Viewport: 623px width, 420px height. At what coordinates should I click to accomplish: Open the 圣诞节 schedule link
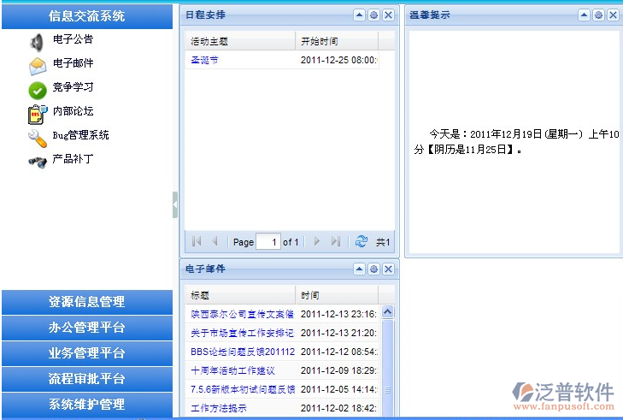(204, 60)
